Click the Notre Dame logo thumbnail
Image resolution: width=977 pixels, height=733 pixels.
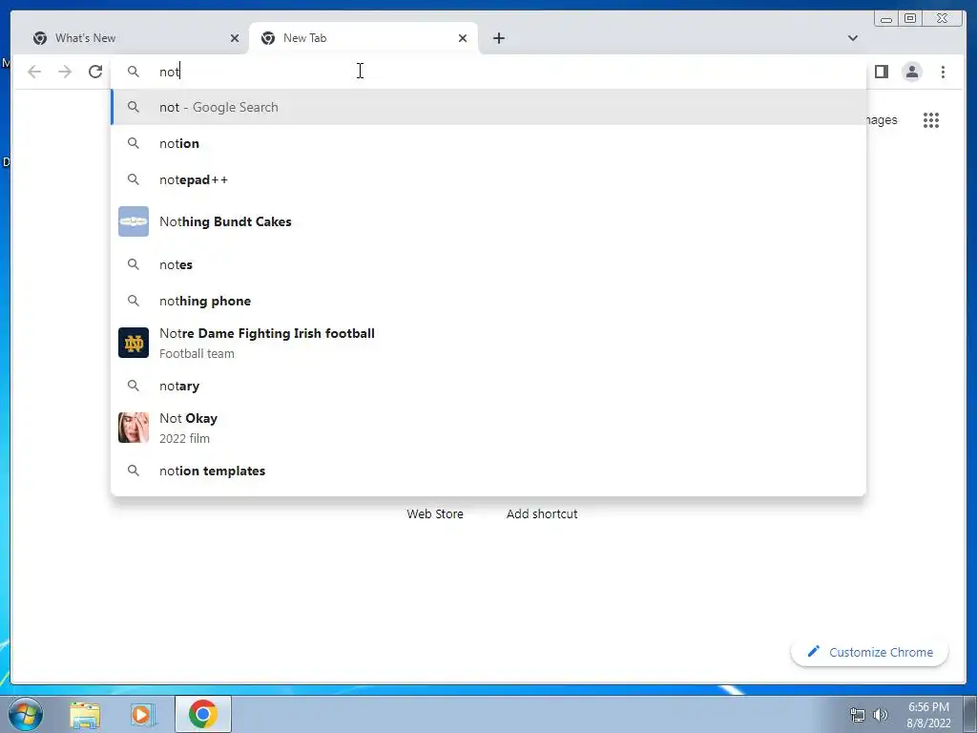tap(134, 343)
